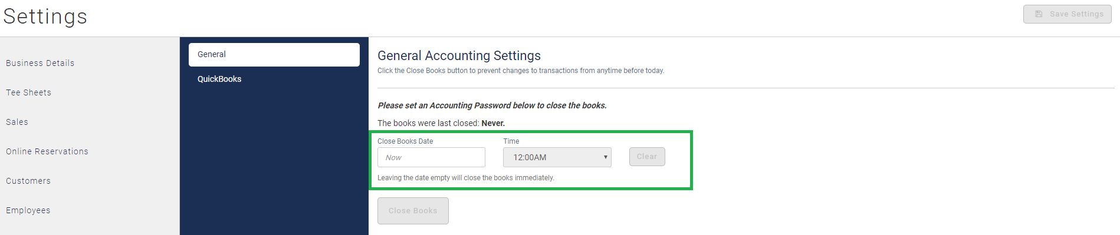Click the Close Books button
The width and height of the screenshot is (1120, 235).
point(413,211)
